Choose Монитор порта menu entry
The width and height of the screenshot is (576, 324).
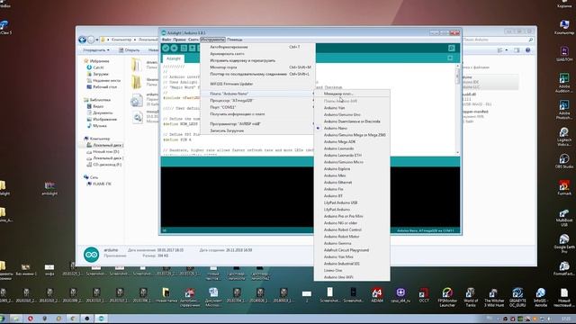coord(258,67)
